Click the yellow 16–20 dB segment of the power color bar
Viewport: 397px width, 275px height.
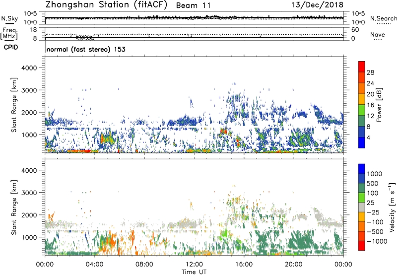pyautogui.click(x=362, y=99)
